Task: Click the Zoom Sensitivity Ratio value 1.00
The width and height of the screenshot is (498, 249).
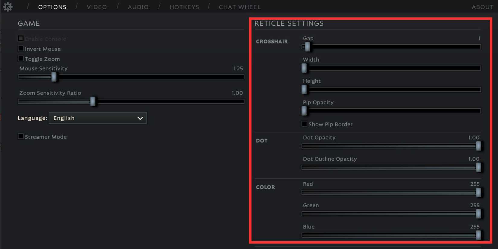Action: (x=237, y=93)
